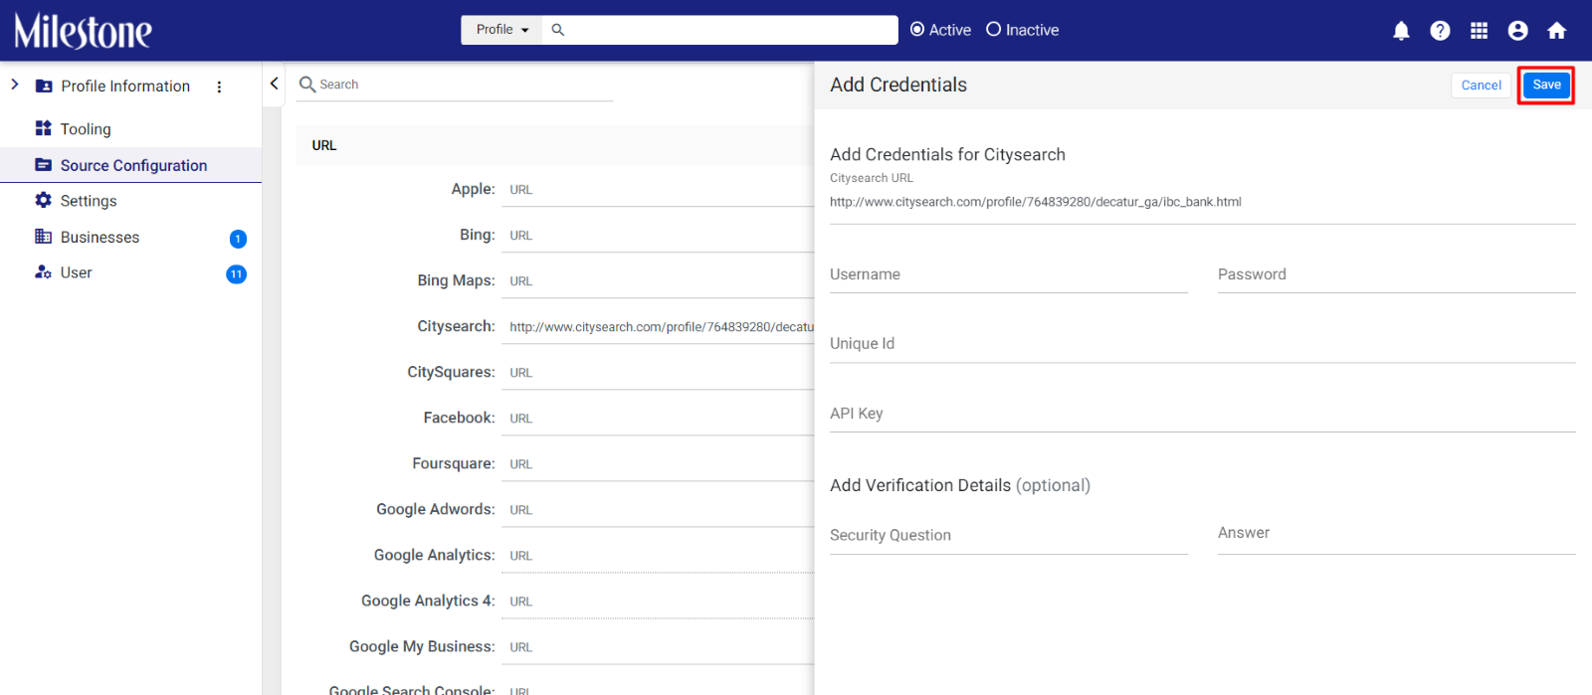Go to home via the house icon
Screen dimensions: 1592x695
(x=1557, y=31)
